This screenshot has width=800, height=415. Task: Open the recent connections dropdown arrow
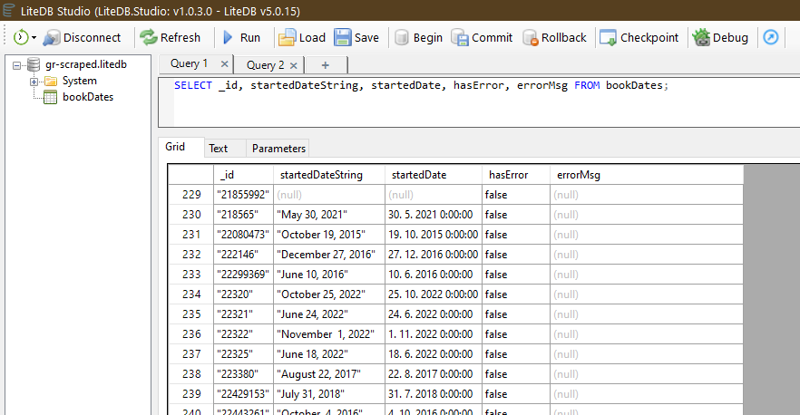point(34,38)
